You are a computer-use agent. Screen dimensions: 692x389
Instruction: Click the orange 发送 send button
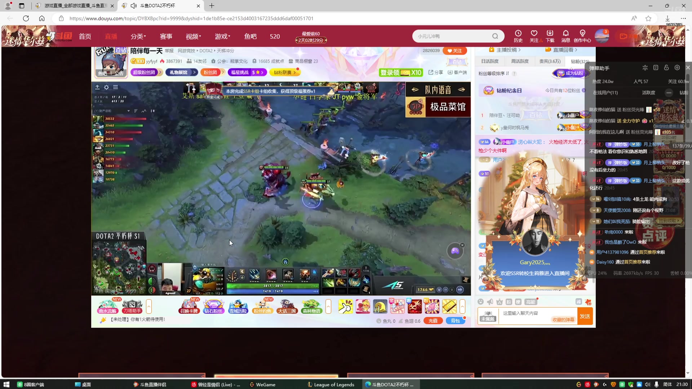pyautogui.click(x=585, y=316)
